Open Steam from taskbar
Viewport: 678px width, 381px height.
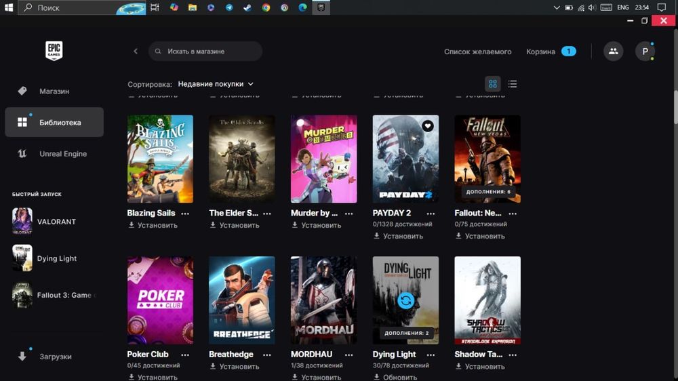point(247,7)
